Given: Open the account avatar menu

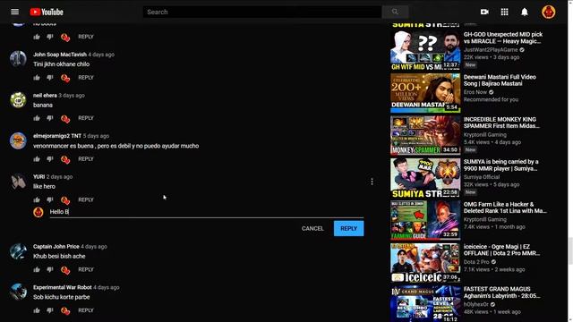Looking at the screenshot, I should (548, 12).
